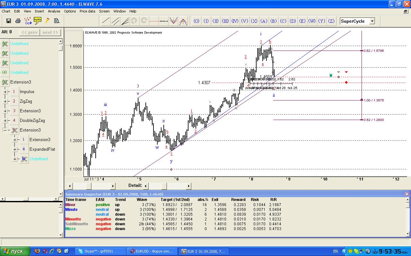Close the Summary Inspector panel
This screenshot has height=256, width=411.
[407, 194]
